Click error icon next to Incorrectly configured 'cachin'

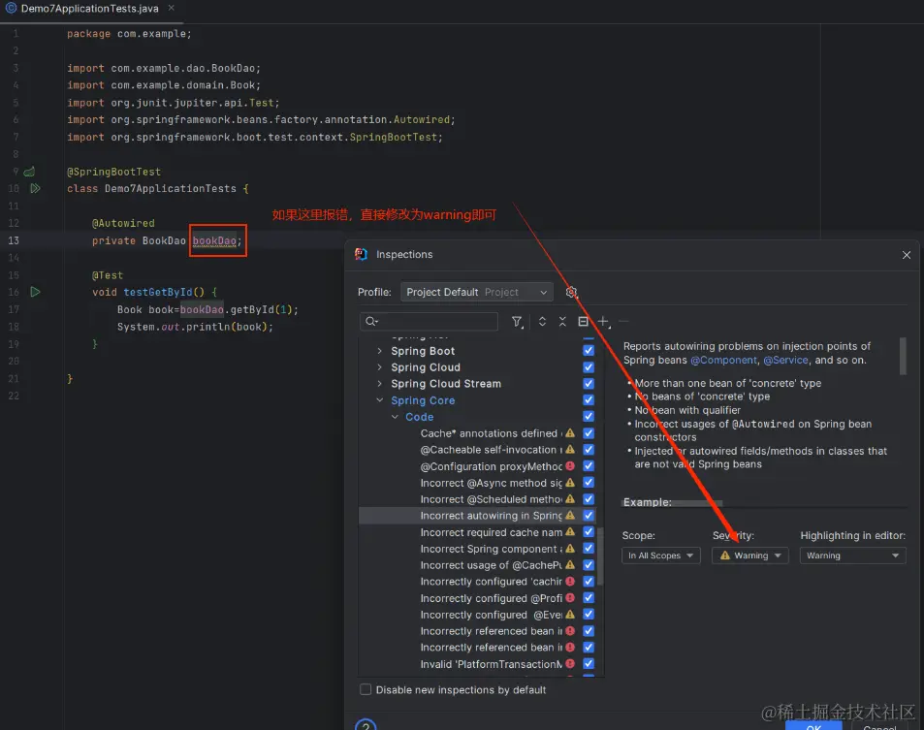click(x=570, y=582)
